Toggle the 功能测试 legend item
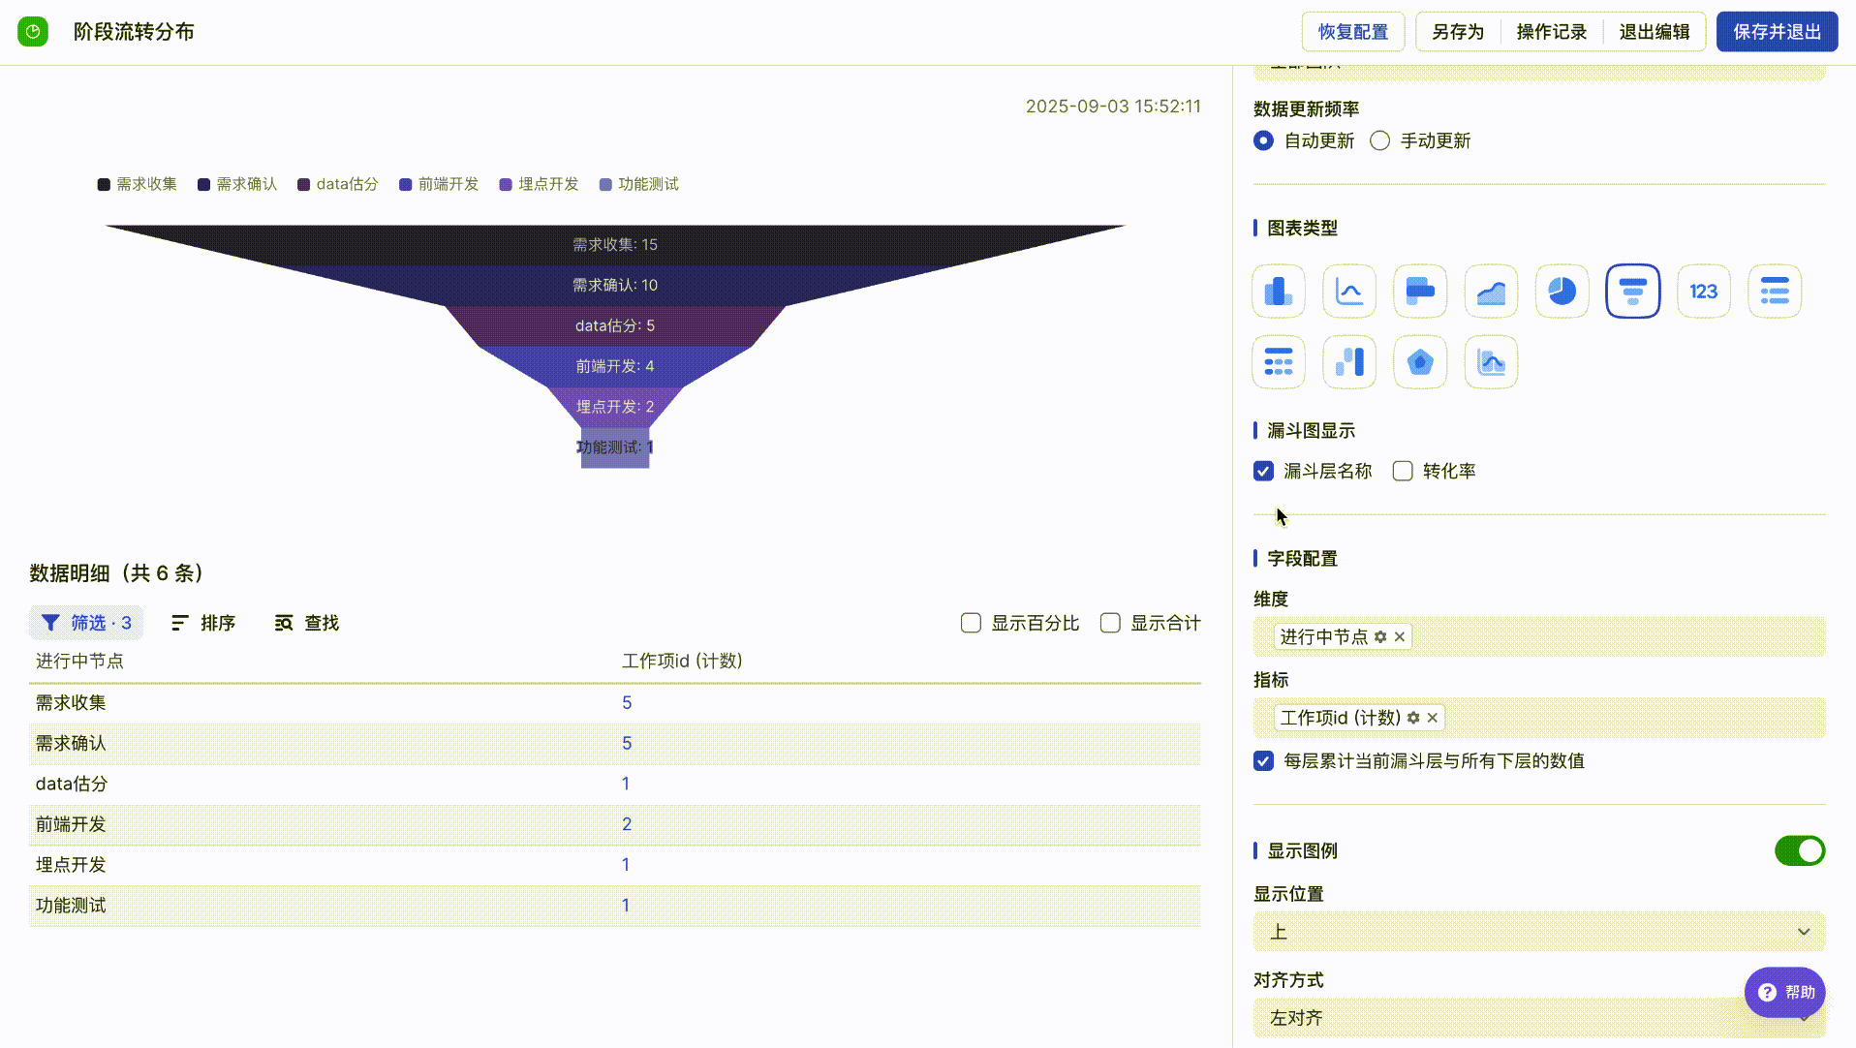 pos(638,184)
